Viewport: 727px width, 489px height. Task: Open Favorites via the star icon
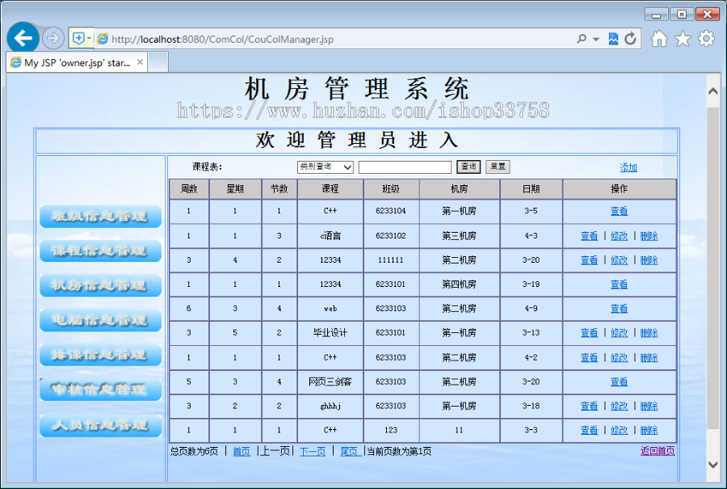[683, 38]
